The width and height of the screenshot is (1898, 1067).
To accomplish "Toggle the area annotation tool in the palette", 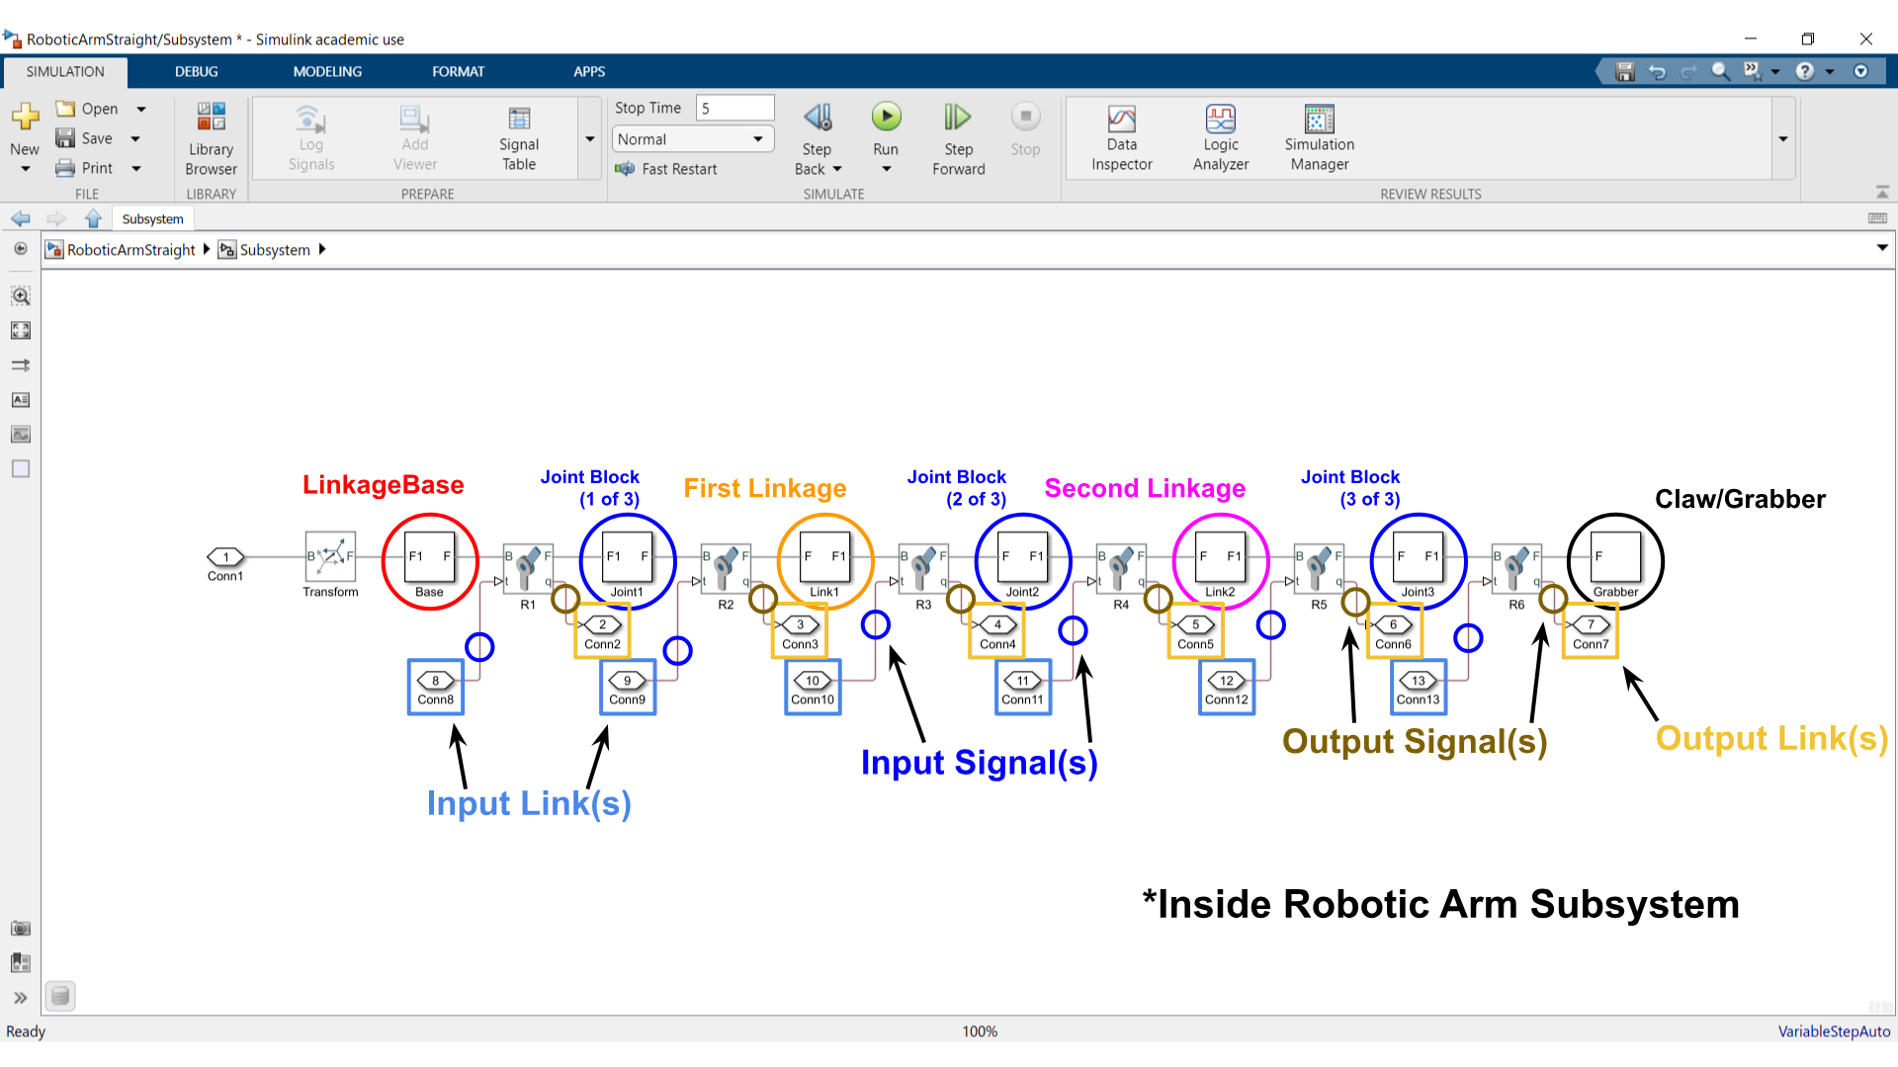I will click(x=21, y=469).
